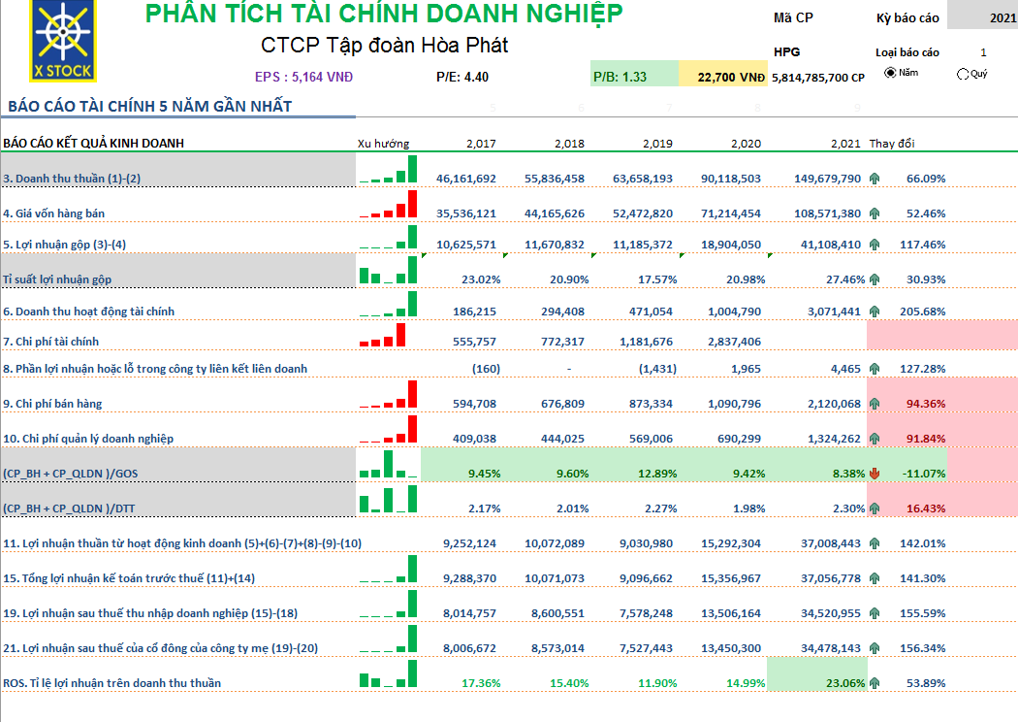
Task: Click 37,056,778 pre-tax profit value
Action: pyautogui.click(x=830, y=578)
